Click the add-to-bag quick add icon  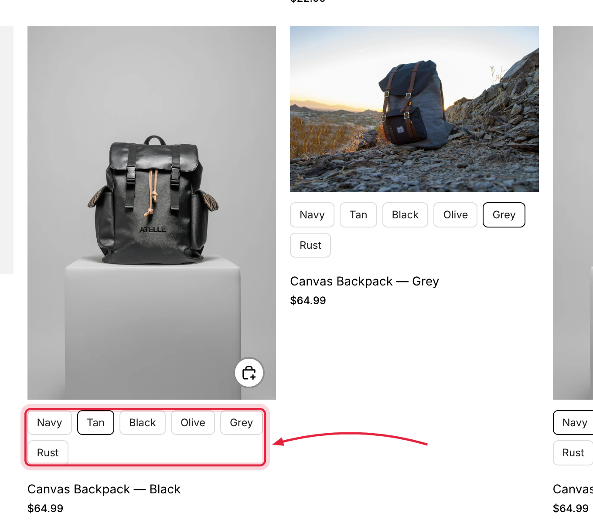[x=249, y=373]
